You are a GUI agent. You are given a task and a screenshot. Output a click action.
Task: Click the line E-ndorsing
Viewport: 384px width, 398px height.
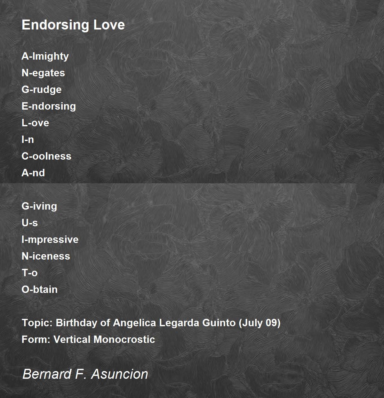click(x=49, y=106)
